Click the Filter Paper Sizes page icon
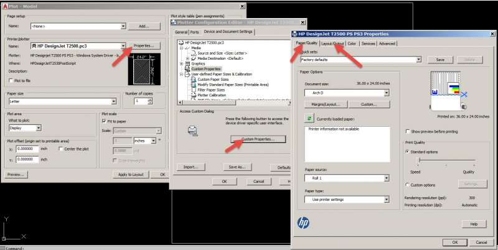The width and height of the screenshot is (498, 250). pos(194,90)
